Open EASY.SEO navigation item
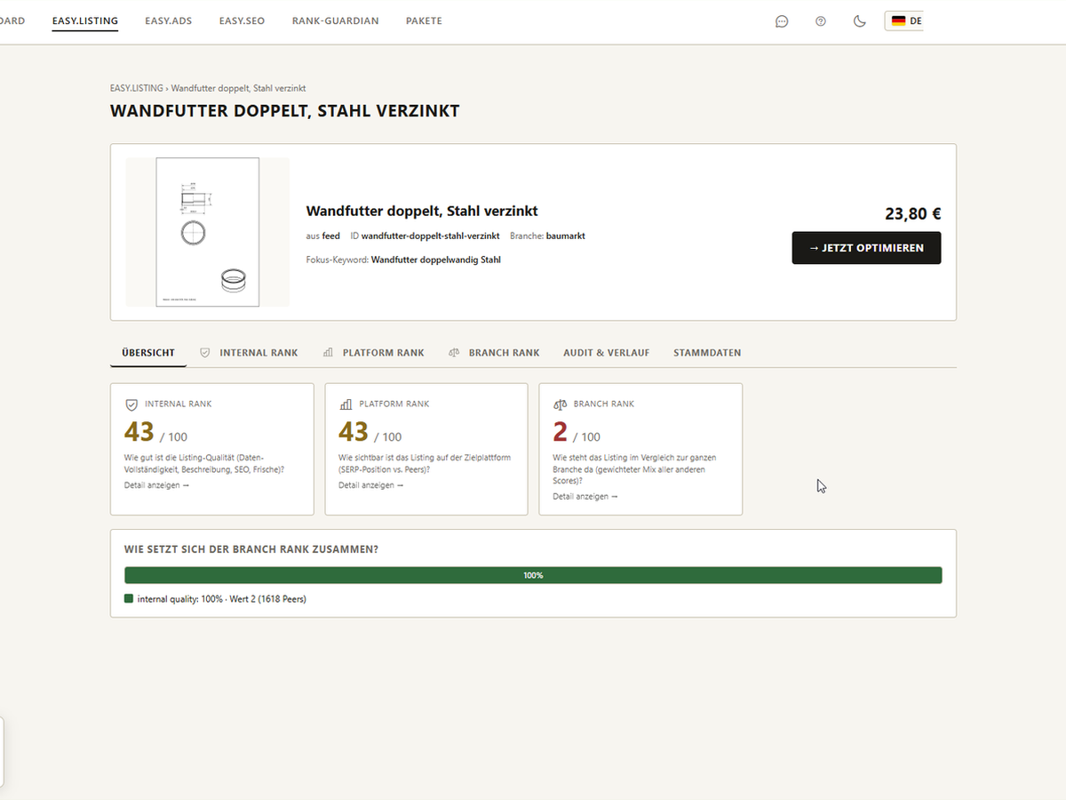The width and height of the screenshot is (1066, 800). 242,20
